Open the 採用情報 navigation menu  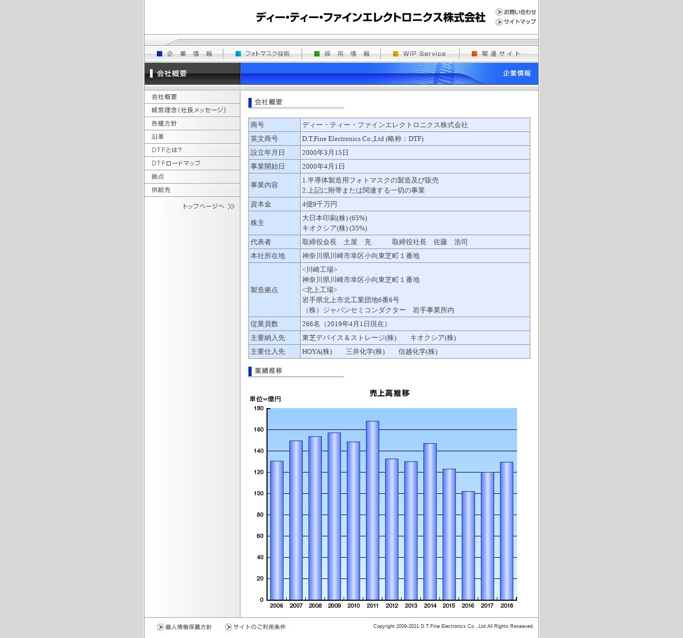coord(341,54)
